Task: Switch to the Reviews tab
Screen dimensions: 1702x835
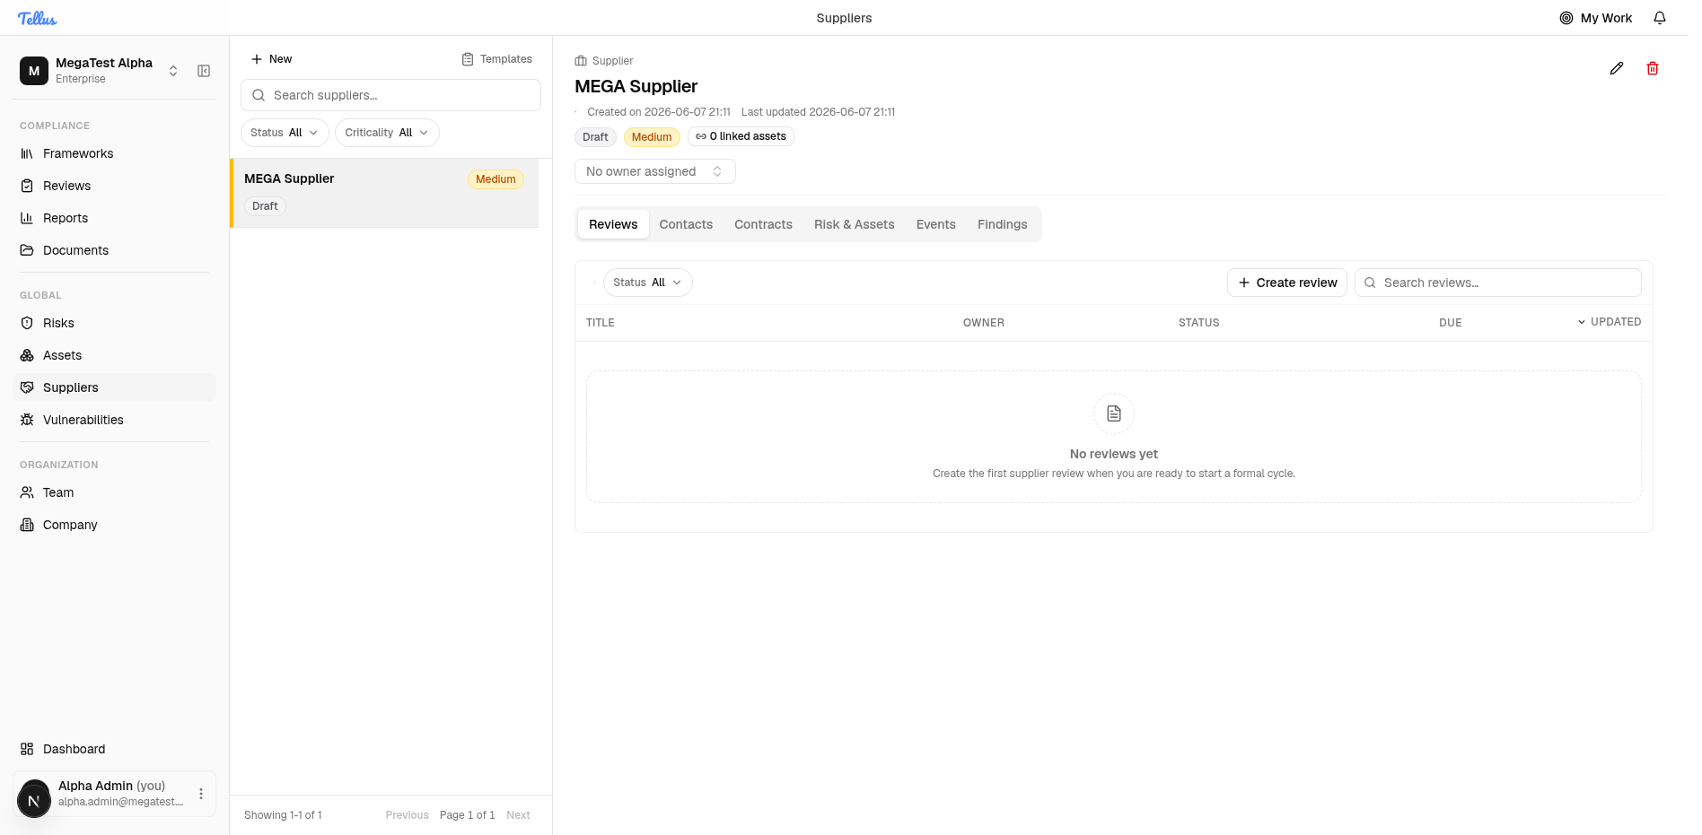Action: click(x=613, y=224)
